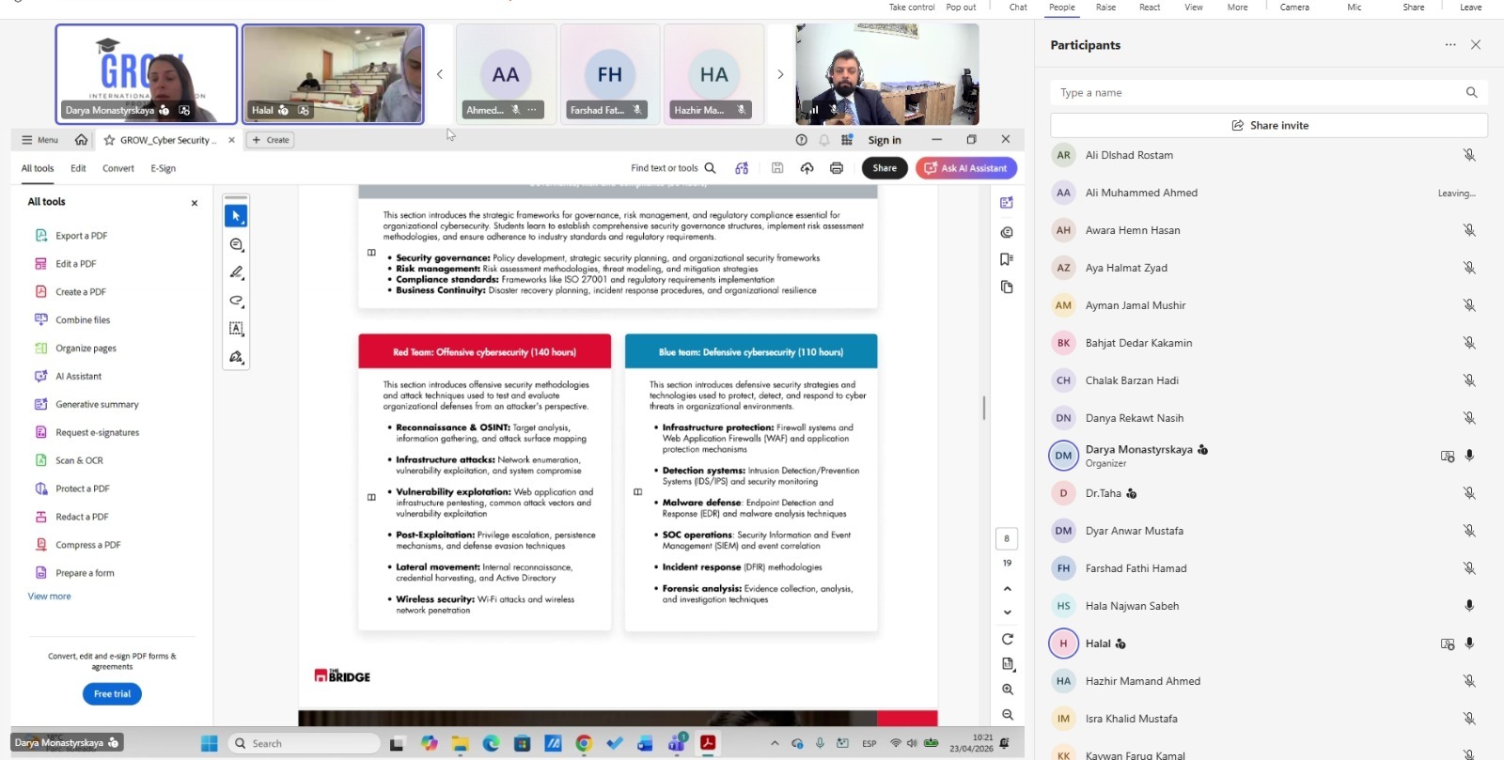The height and width of the screenshot is (760, 1504).
Task: Select the arrow selection tool in Acrobat
Action: pos(236,216)
